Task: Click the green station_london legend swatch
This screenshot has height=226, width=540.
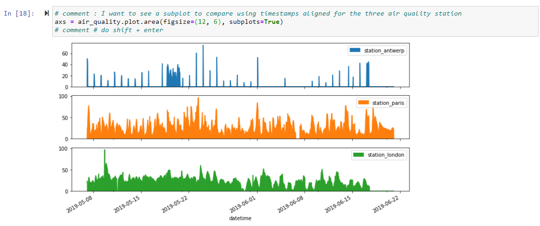Action: tap(358, 155)
